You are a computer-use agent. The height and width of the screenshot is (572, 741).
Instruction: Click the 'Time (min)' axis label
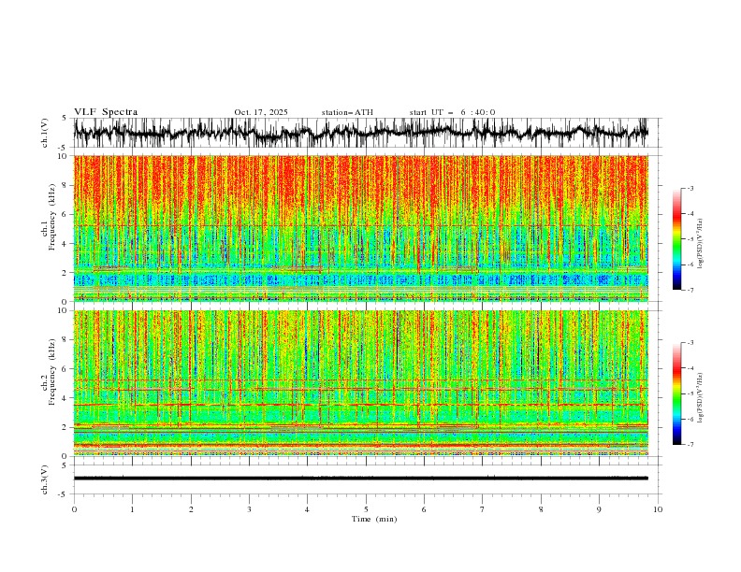(x=374, y=519)
